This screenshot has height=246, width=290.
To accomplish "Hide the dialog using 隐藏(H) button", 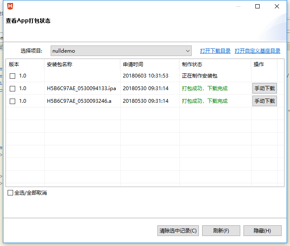I will [262, 231].
